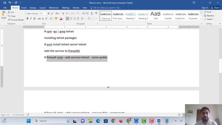Image resolution: width=222 pixels, height=125 pixels.
Task: Toggle show/hide paragraph marks
Action: pyautogui.click(x=96, y=13)
